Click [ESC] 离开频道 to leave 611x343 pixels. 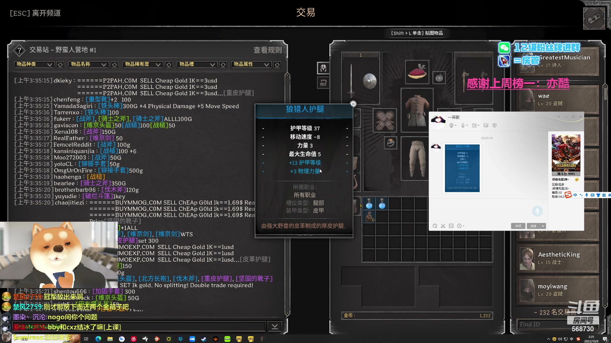(35, 13)
